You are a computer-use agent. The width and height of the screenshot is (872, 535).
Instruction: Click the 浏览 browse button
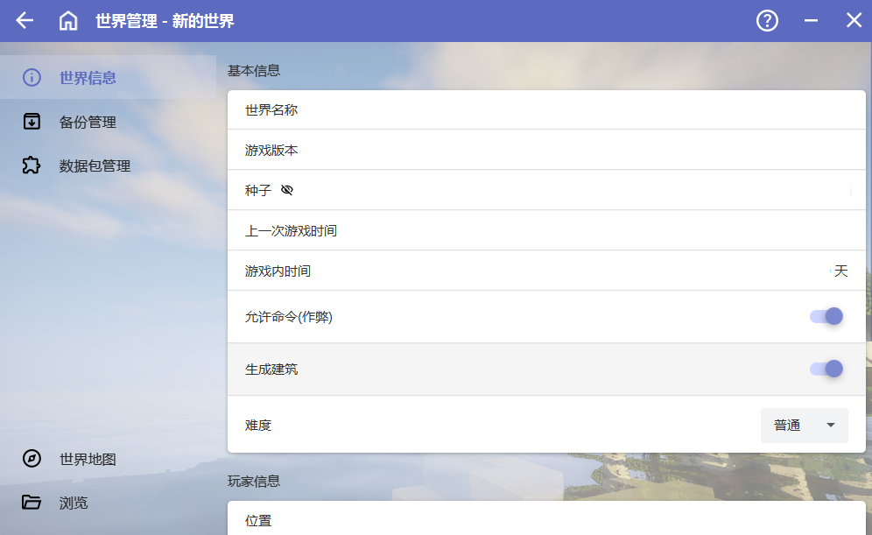[x=74, y=503]
